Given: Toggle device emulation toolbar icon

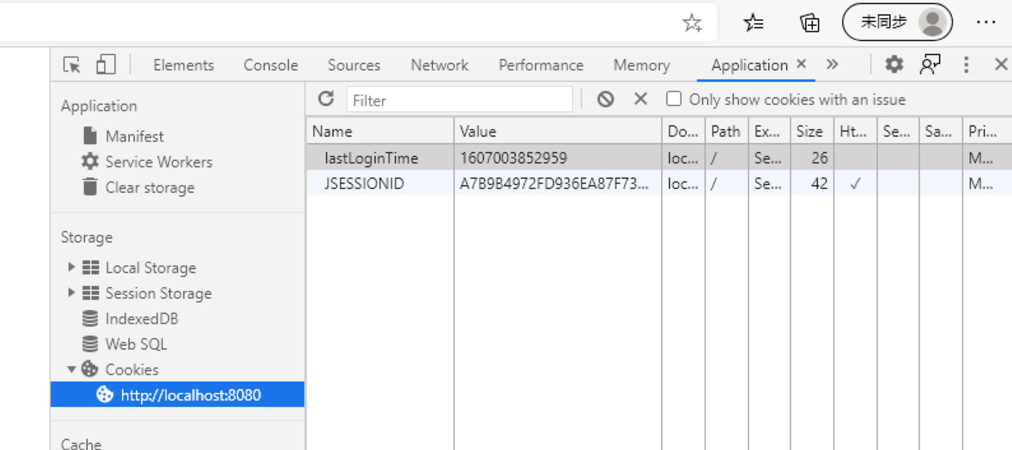Looking at the screenshot, I should (x=105, y=65).
